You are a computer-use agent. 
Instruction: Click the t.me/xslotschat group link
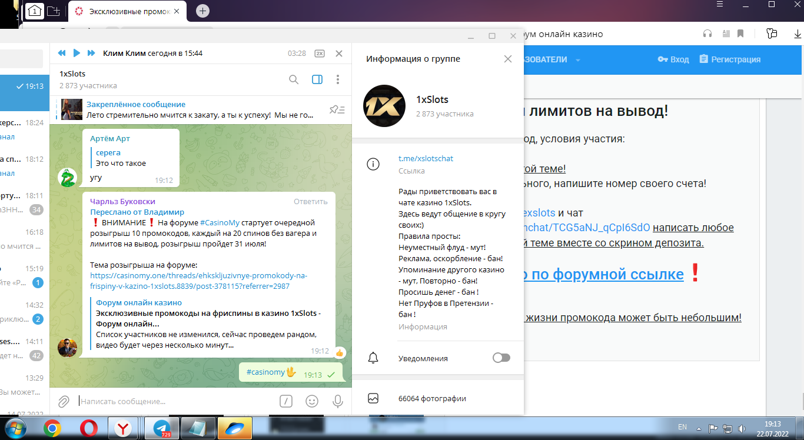(x=426, y=158)
